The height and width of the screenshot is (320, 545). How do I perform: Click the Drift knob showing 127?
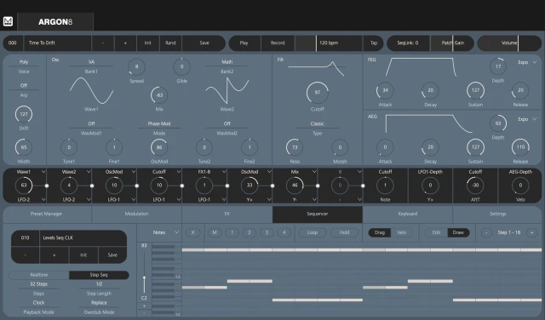[24, 114]
